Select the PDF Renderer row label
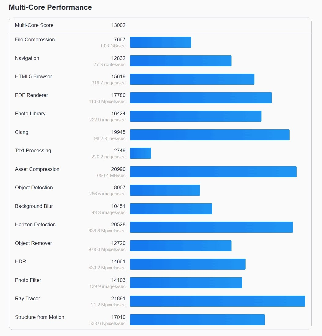The height and width of the screenshot is (336, 322). (31, 95)
